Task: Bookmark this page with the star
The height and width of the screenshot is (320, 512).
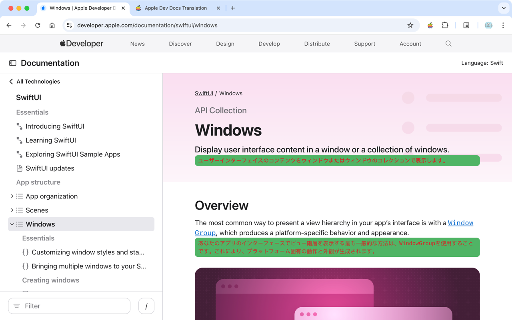Action: (410, 25)
